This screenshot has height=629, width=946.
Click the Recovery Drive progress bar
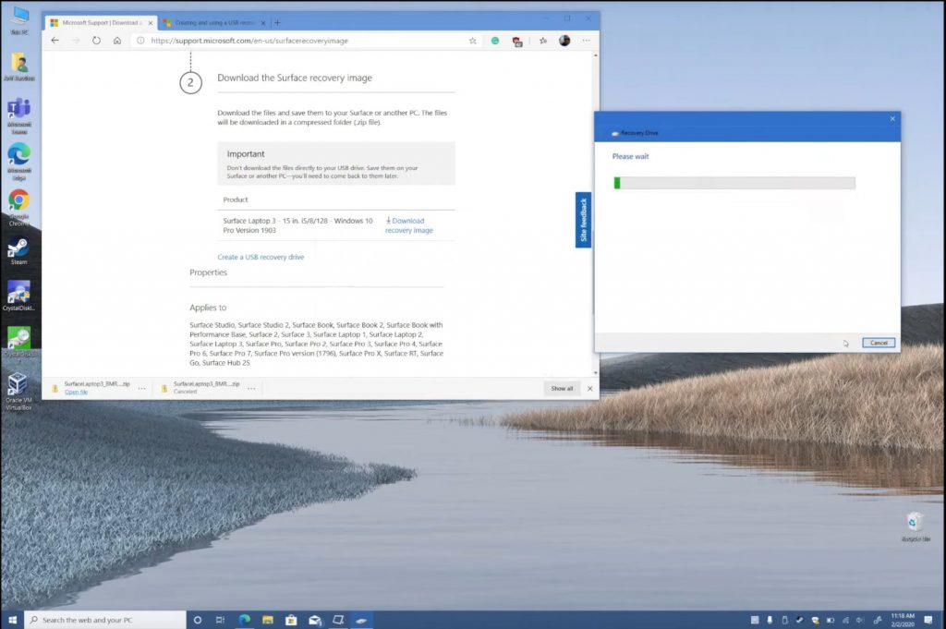pos(734,183)
